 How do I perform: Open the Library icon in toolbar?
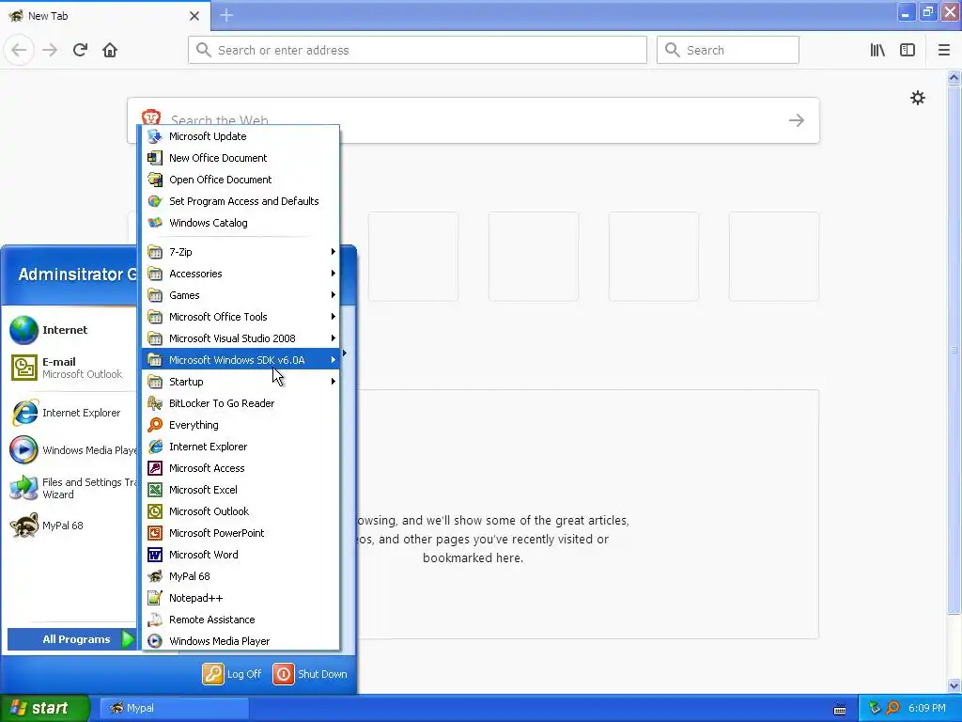coord(877,50)
